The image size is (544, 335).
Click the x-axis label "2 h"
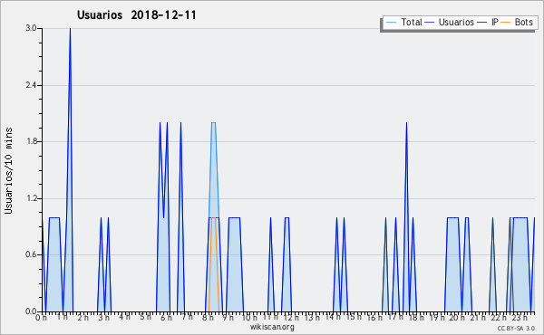click(83, 318)
